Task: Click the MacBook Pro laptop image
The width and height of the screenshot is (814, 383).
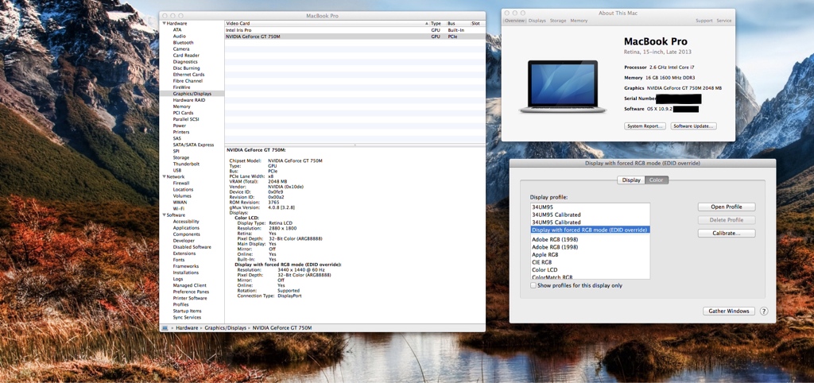Action: (563, 87)
